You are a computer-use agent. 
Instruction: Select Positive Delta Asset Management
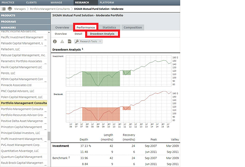click(x=24, y=121)
